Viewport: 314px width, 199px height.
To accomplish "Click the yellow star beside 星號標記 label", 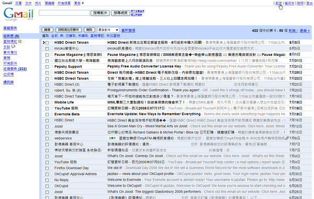I will point(20,41).
